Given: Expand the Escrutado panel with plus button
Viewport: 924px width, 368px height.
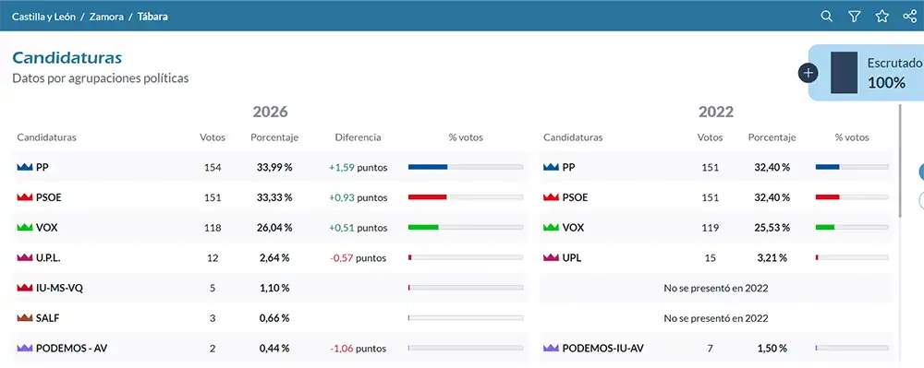Looking at the screenshot, I should 808,73.
